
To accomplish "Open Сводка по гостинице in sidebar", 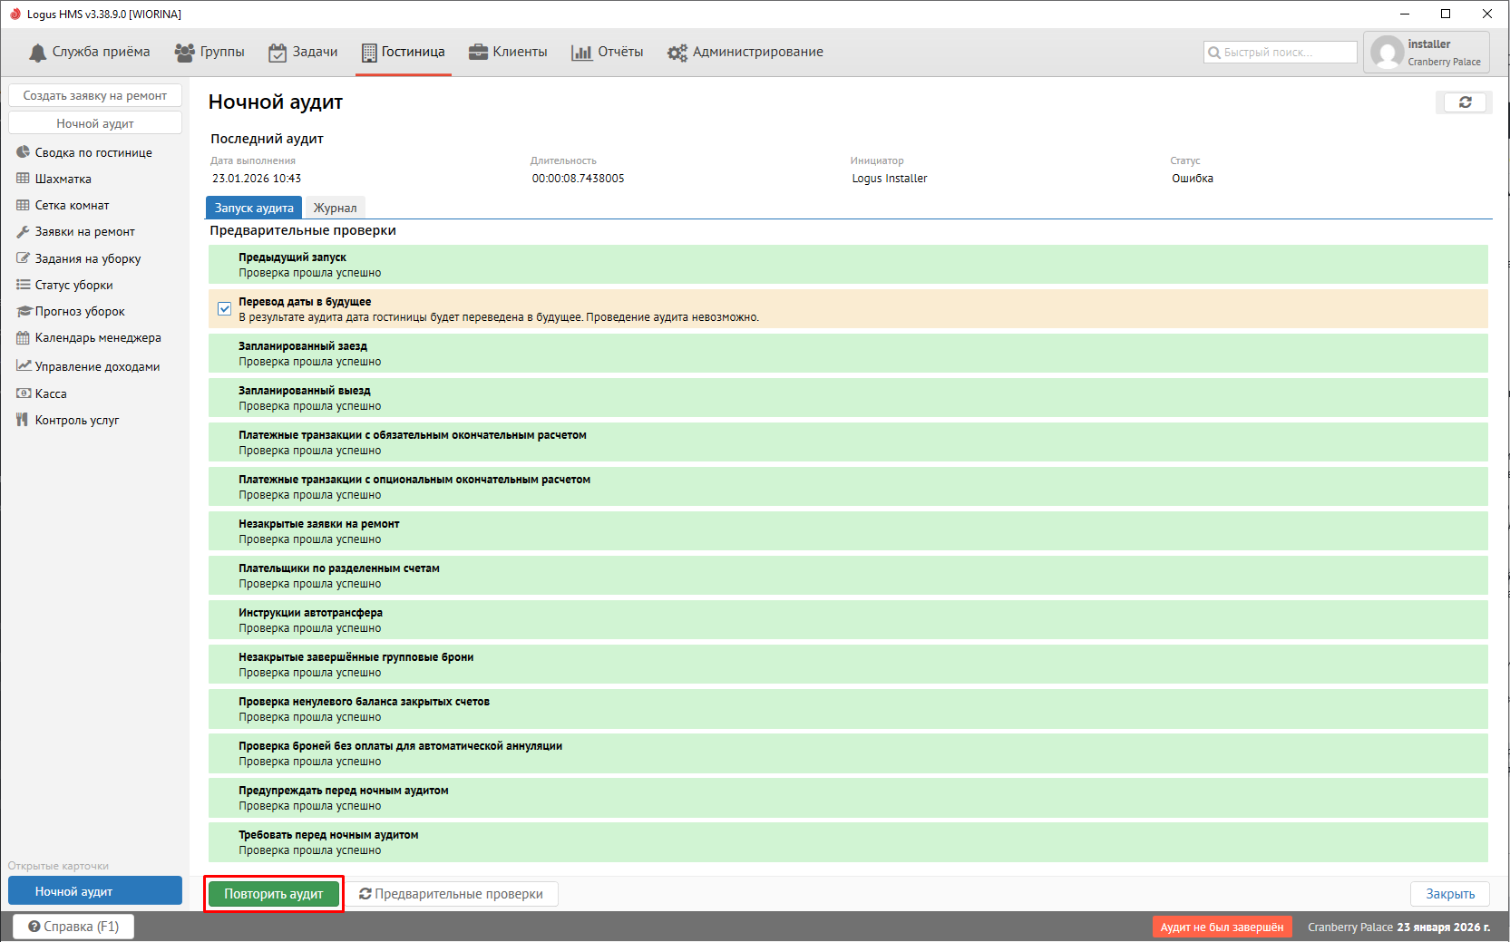I will 93,152.
